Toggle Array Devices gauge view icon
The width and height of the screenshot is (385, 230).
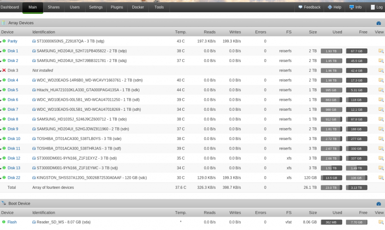coord(378,23)
